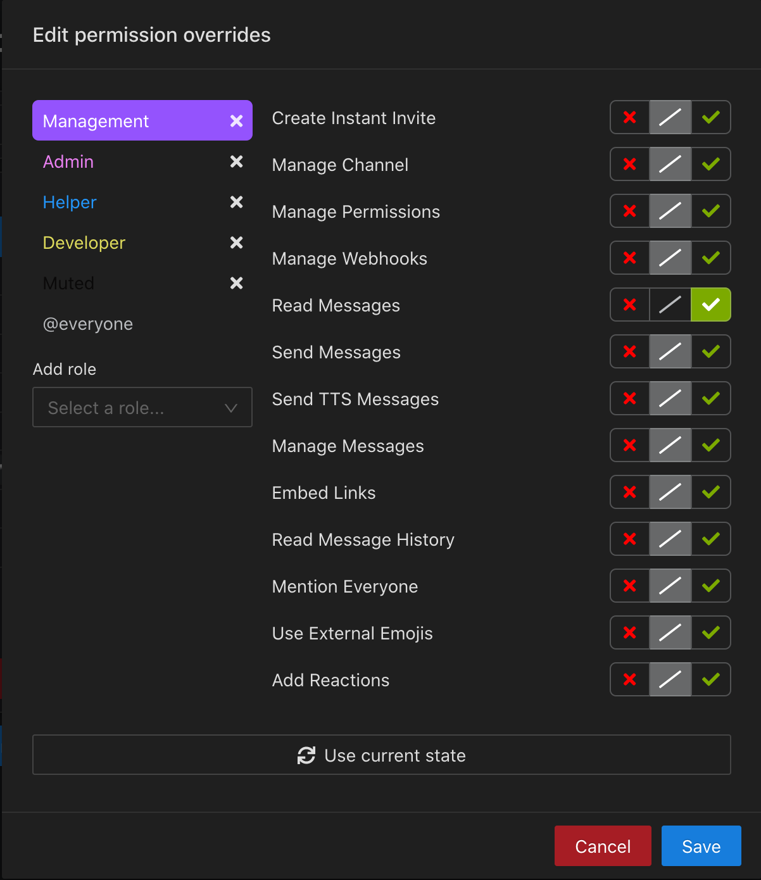The image size is (761, 880).
Task: Allow Manage Channel with the green check
Action: tap(711, 164)
